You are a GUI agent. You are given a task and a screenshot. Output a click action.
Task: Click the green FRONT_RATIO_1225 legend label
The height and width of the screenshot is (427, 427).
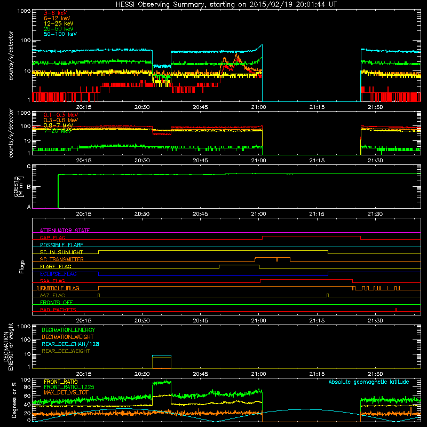pyautogui.click(x=69, y=387)
